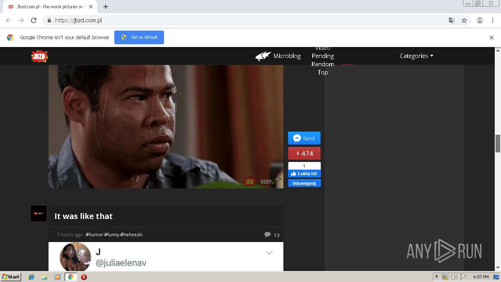Click the scrollbar down arrow
Screen dimensions: 501x282
tap(498, 268)
